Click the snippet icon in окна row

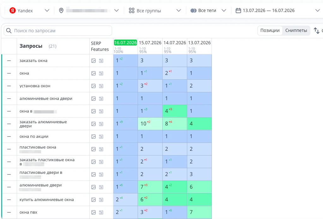point(101,73)
